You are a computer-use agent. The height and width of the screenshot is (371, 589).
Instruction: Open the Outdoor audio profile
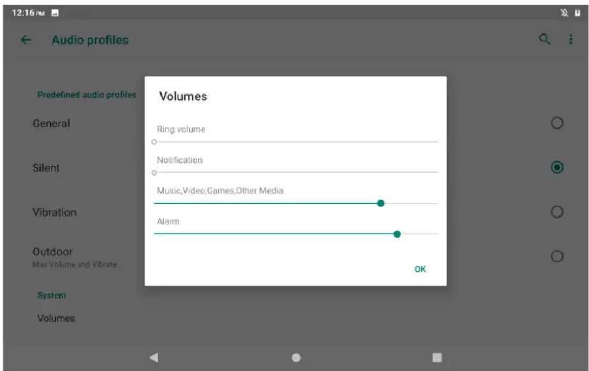point(52,252)
